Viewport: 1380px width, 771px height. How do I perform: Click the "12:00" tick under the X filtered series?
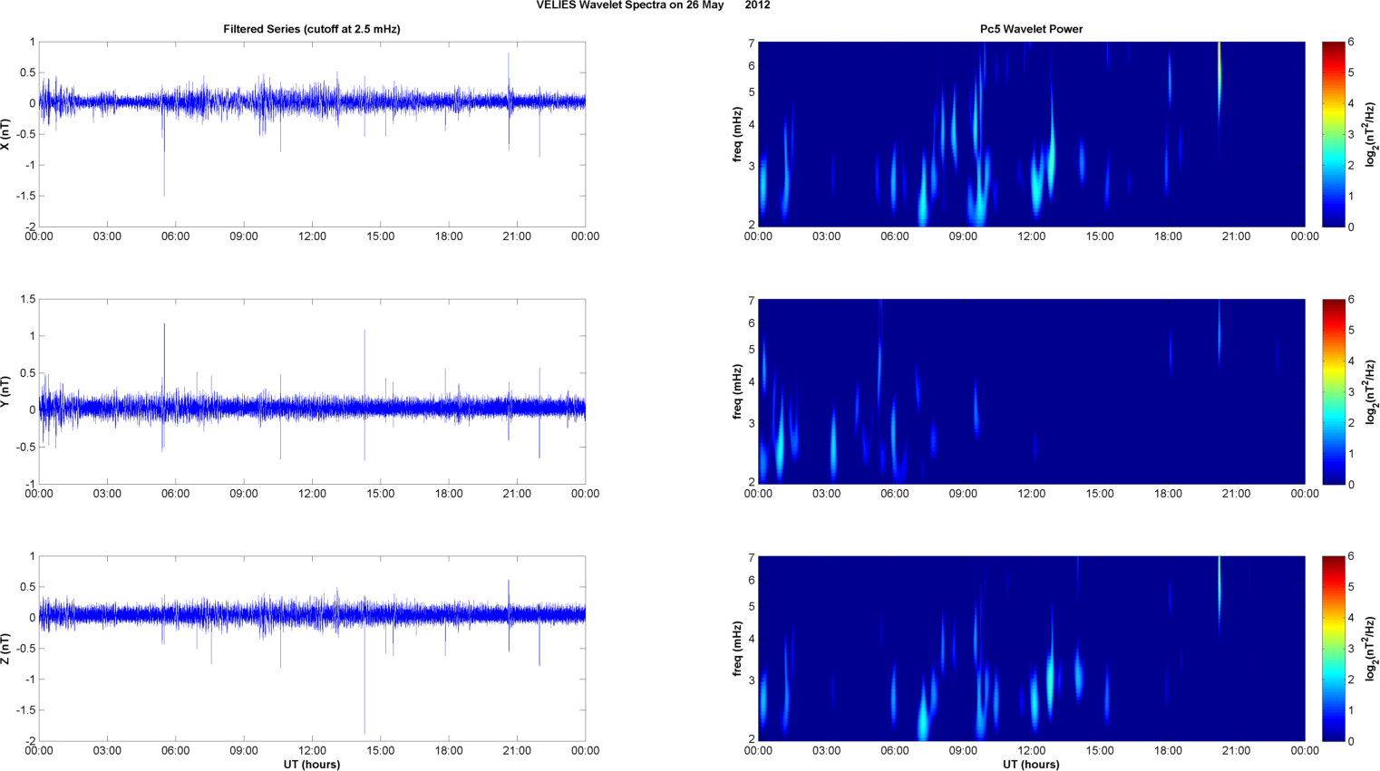(x=312, y=236)
